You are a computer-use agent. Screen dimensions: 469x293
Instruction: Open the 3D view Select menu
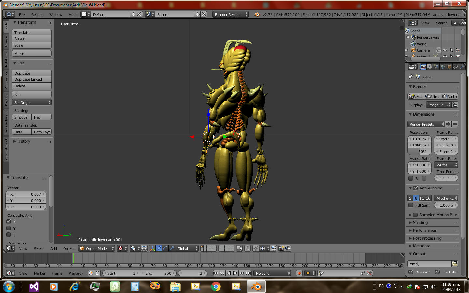(39, 248)
